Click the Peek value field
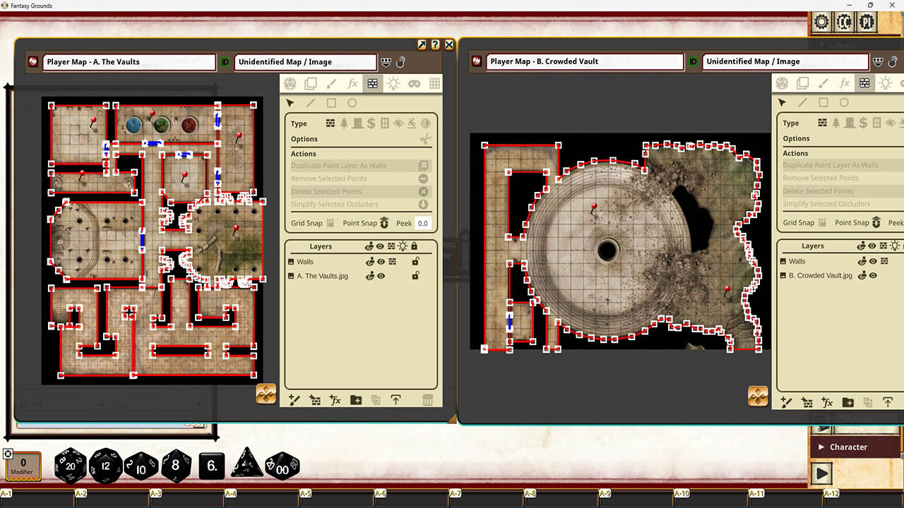Image resolution: width=904 pixels, height=508 pixels. pos(422,223)
